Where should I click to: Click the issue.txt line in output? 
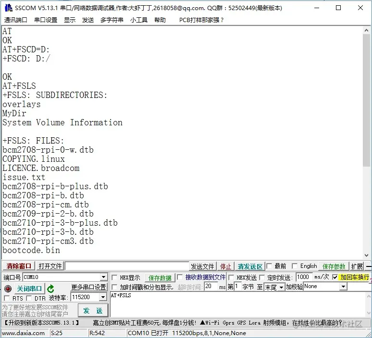[24, 177]
